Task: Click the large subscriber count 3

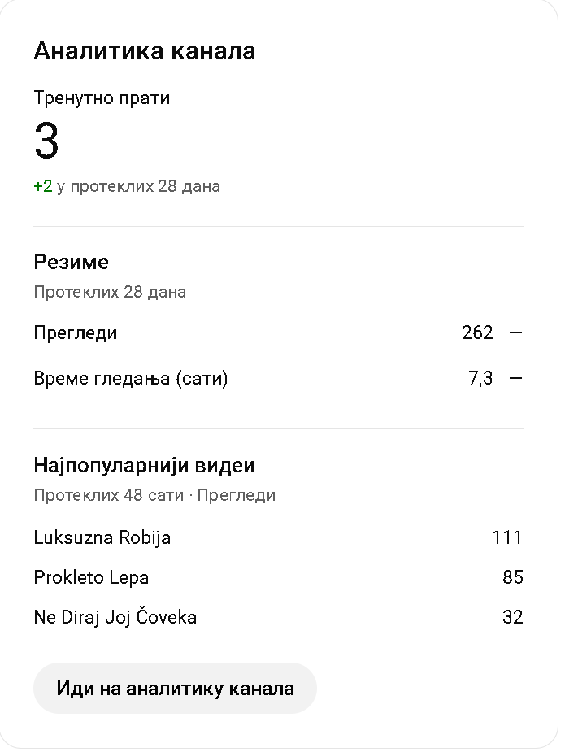Action: tap(46, 141)
